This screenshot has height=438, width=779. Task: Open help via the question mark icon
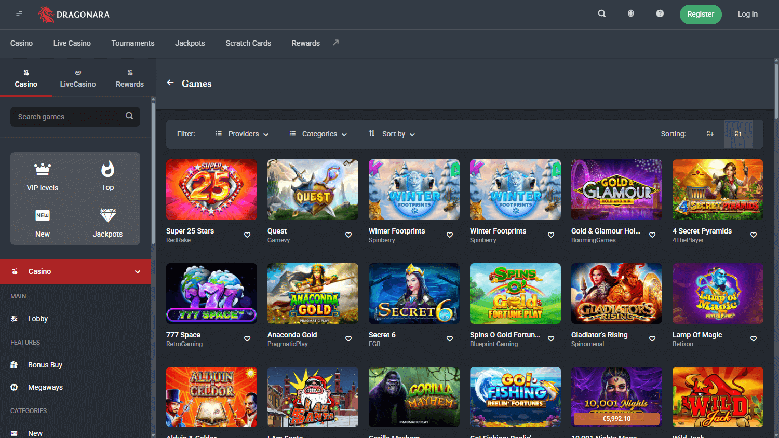click(x=660, y=13)
